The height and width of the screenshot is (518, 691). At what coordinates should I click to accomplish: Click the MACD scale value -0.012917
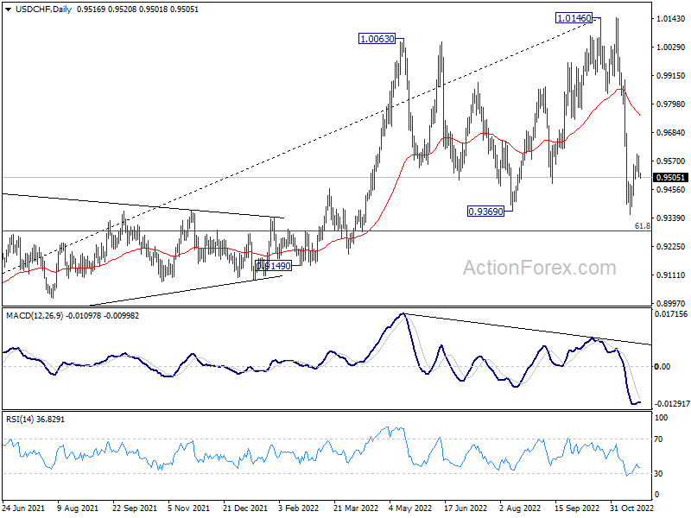(x=672, y=404)
